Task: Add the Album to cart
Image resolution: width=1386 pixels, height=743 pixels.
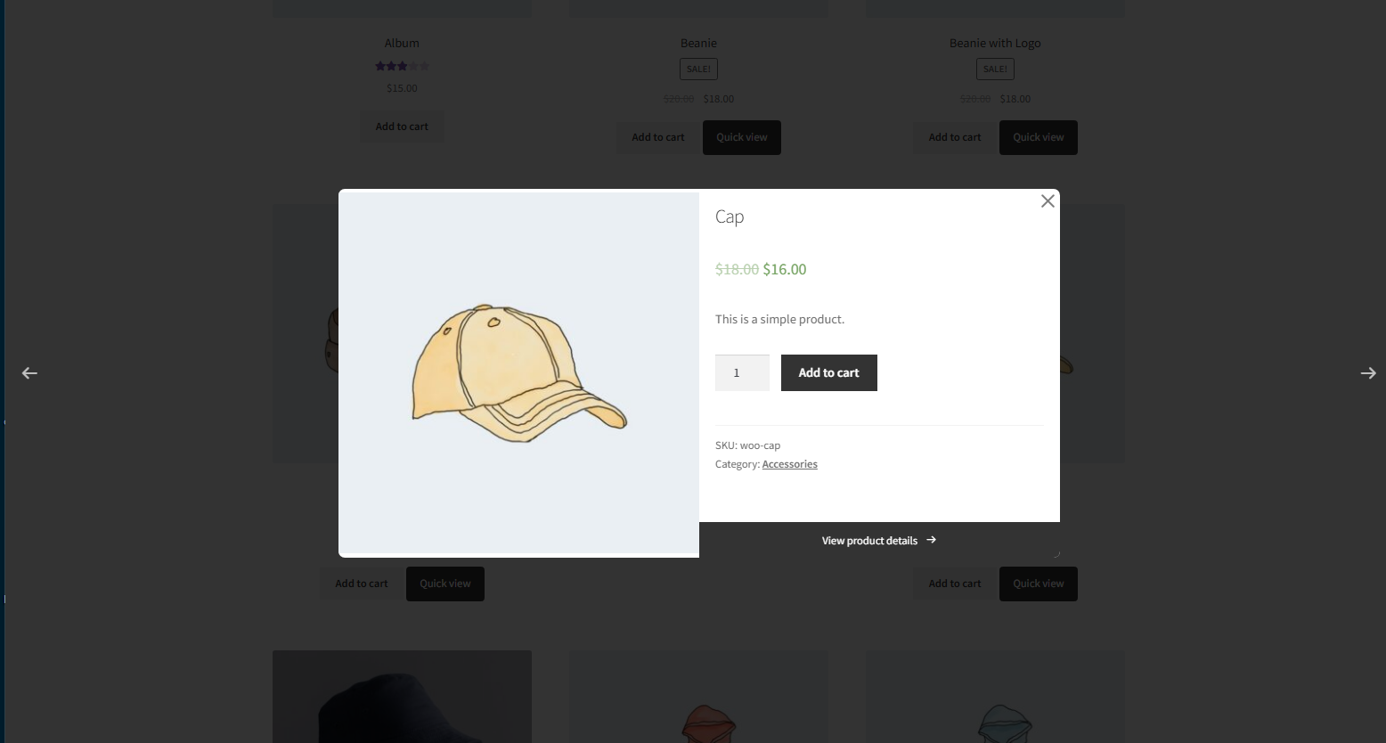Action: pyautogui.click(x=402, y=127)
